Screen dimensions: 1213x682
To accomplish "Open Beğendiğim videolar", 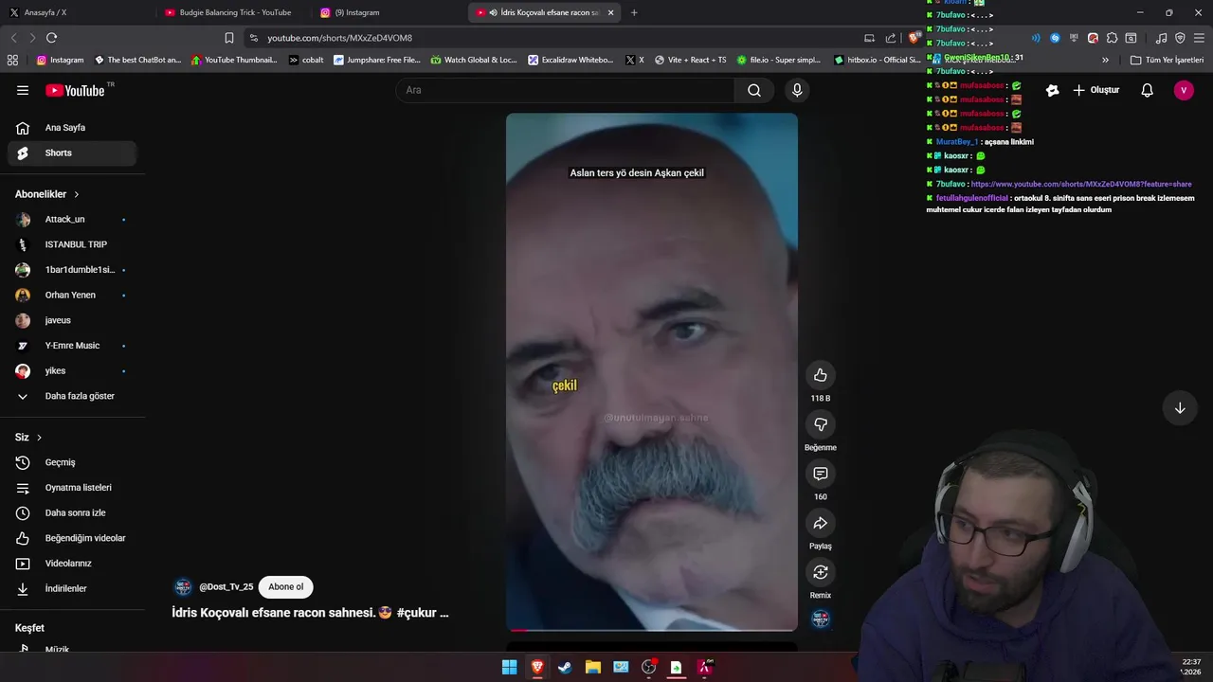I will (72, 538).
